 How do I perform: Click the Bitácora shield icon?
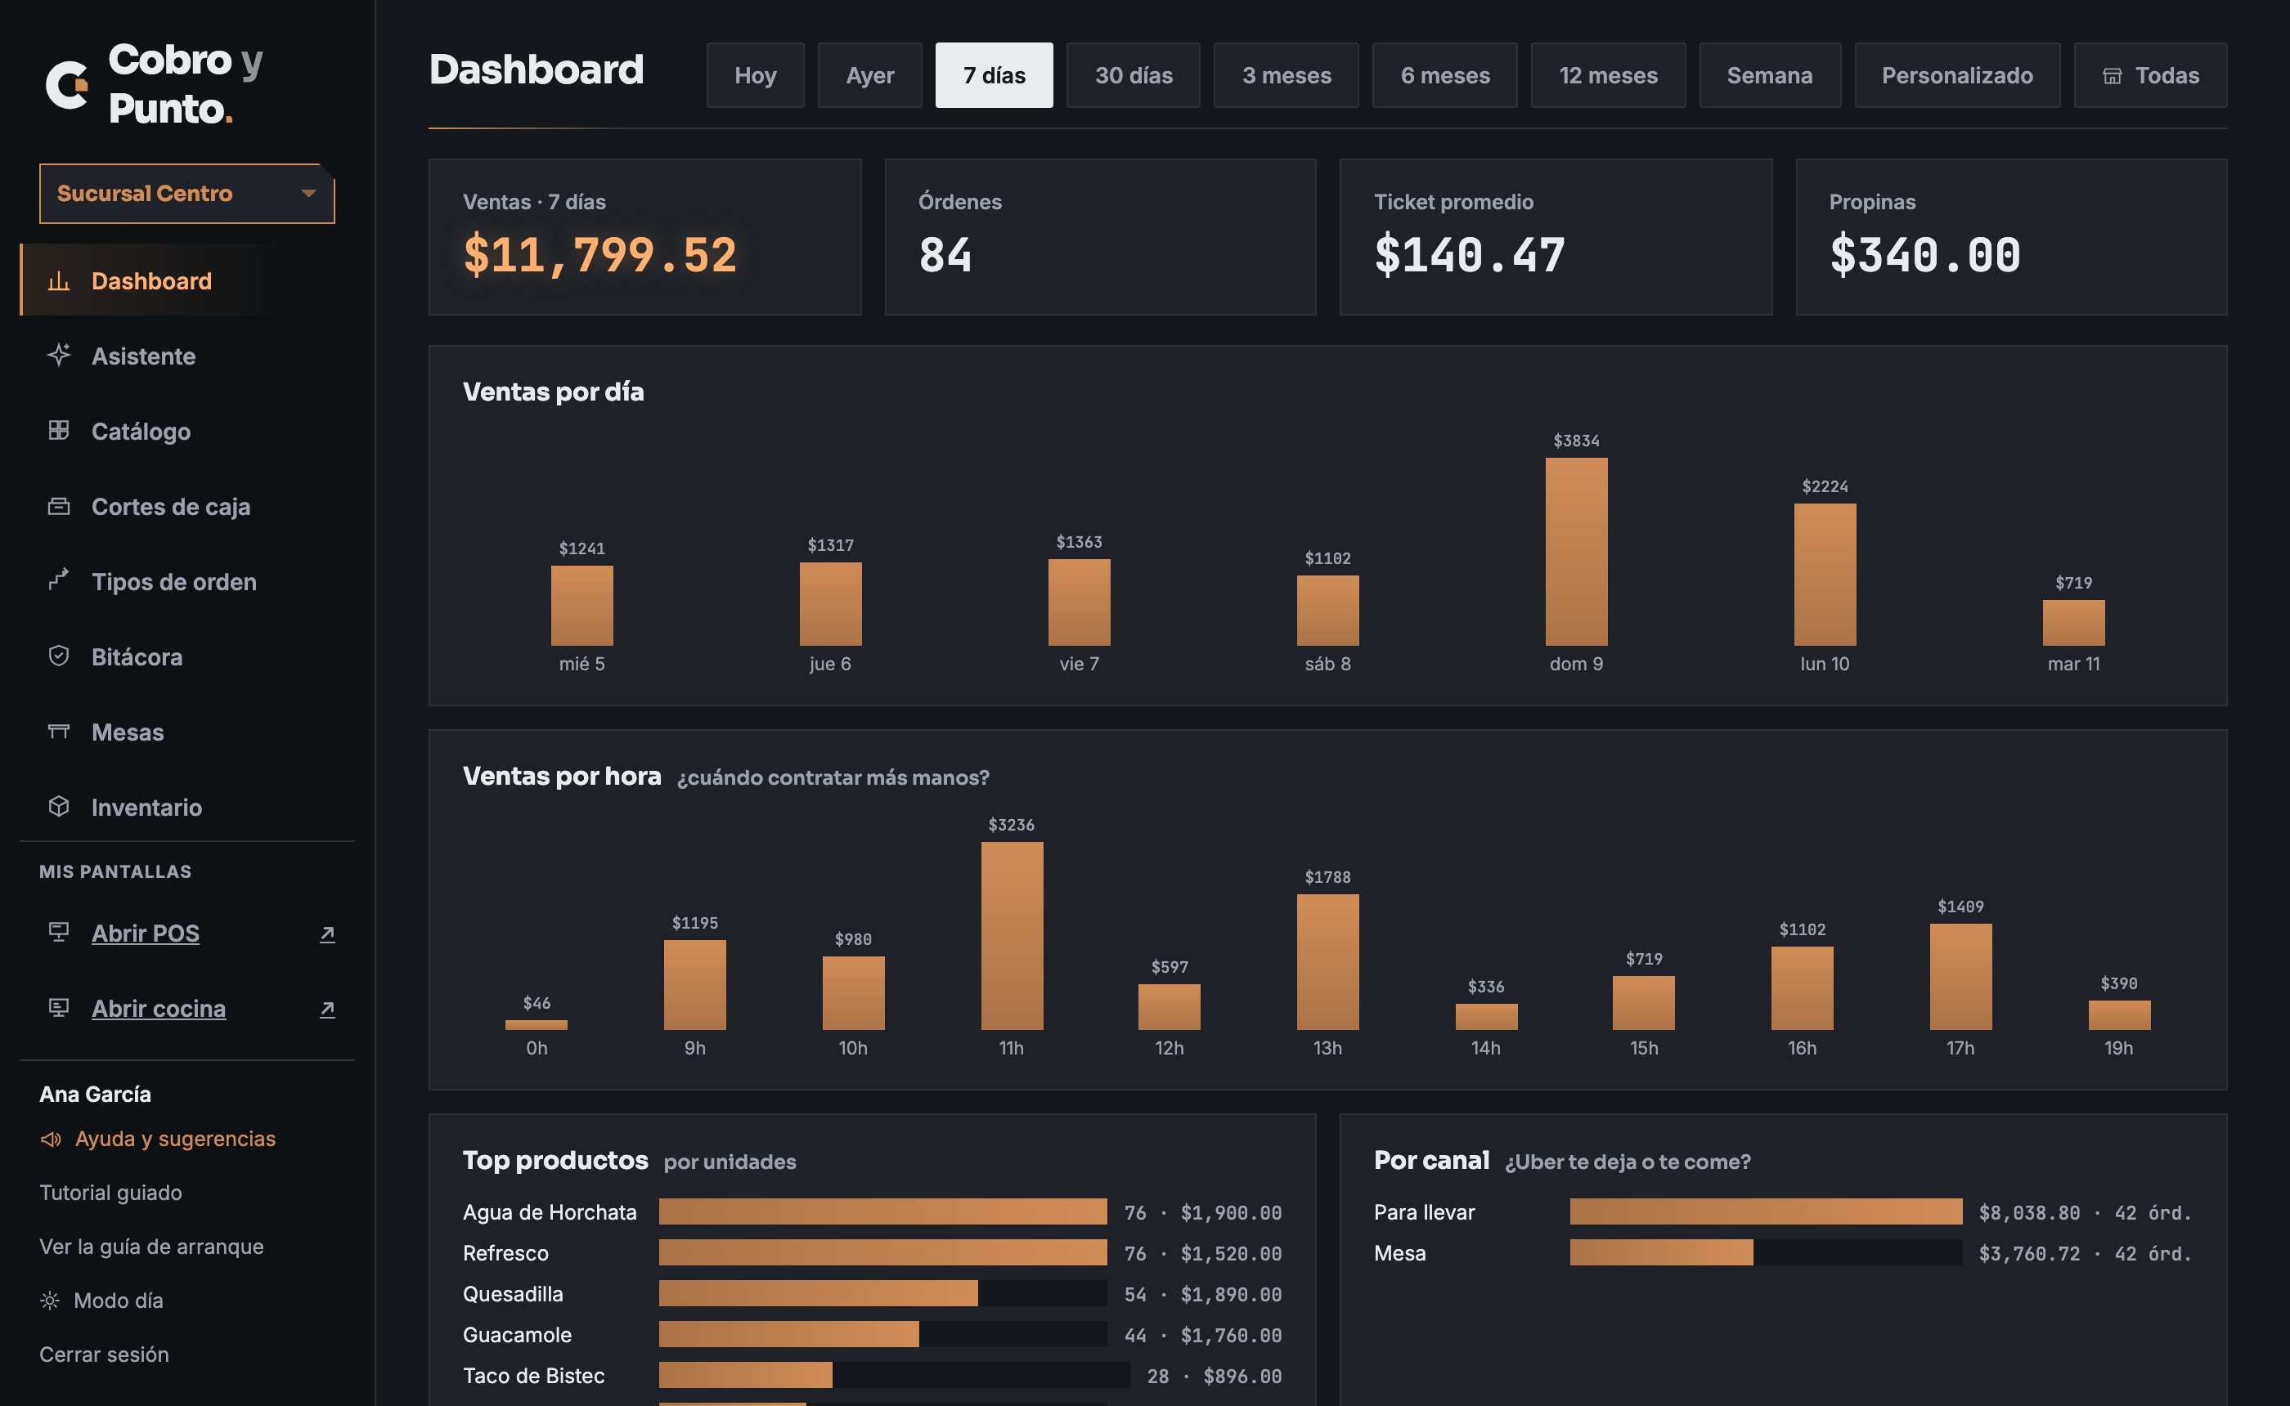point(59,656)
